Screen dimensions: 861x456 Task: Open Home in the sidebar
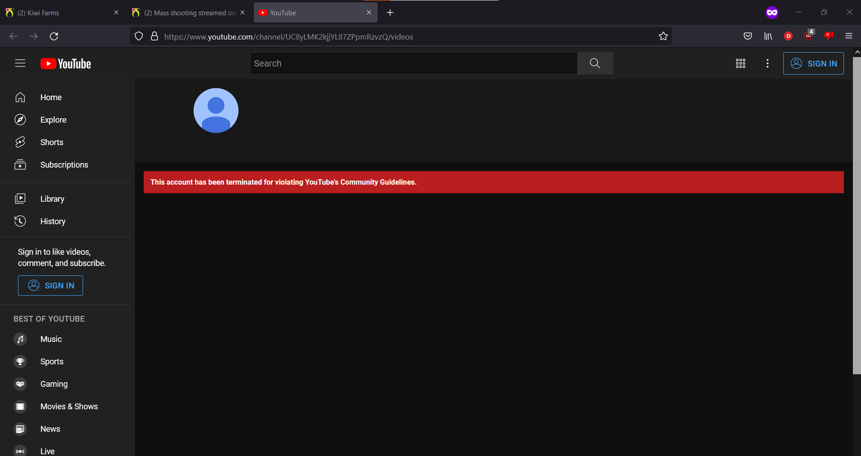coord(66,97)
